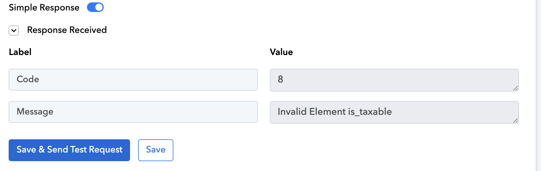The width and height of the screenshot is (541, 171).
Task: Click the number 8 in value field
Action: tap(280, 79)
